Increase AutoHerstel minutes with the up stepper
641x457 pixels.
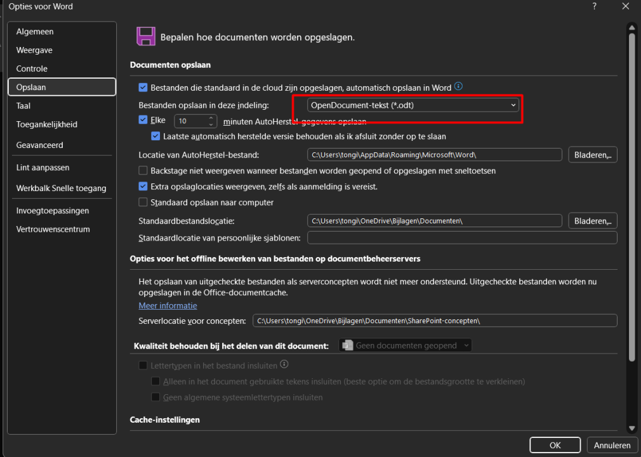click(x=211, y=117)
